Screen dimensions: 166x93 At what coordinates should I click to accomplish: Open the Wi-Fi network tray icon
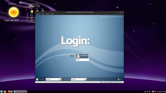point(147,91)
